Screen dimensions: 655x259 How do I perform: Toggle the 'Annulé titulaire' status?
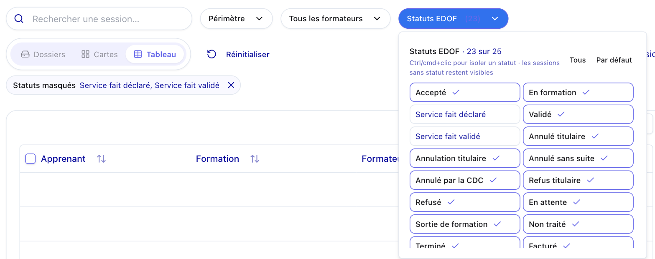pyautogui.click(x=578, y=136)
